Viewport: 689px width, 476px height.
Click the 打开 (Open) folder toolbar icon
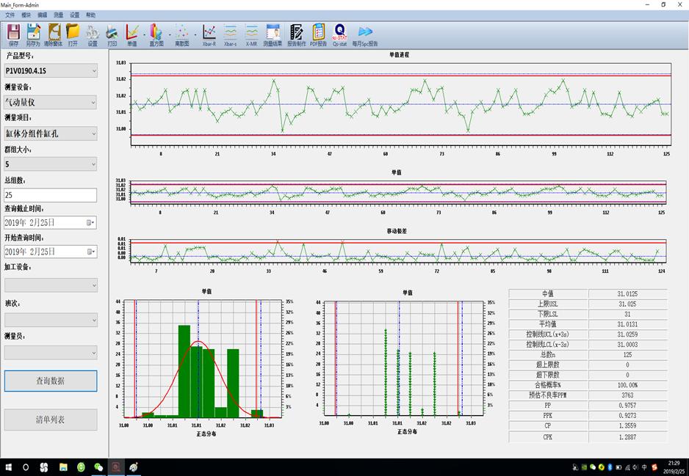click(73, 34)
